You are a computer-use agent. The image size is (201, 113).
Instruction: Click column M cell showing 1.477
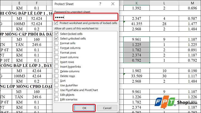190,24
